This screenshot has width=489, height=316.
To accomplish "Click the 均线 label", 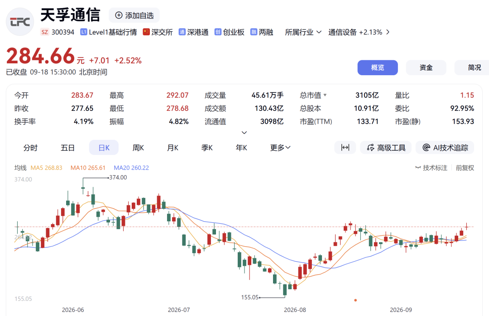I will point(20,168).
